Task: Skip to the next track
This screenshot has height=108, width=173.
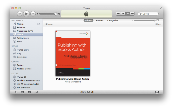Action: [x=33, y=14]
